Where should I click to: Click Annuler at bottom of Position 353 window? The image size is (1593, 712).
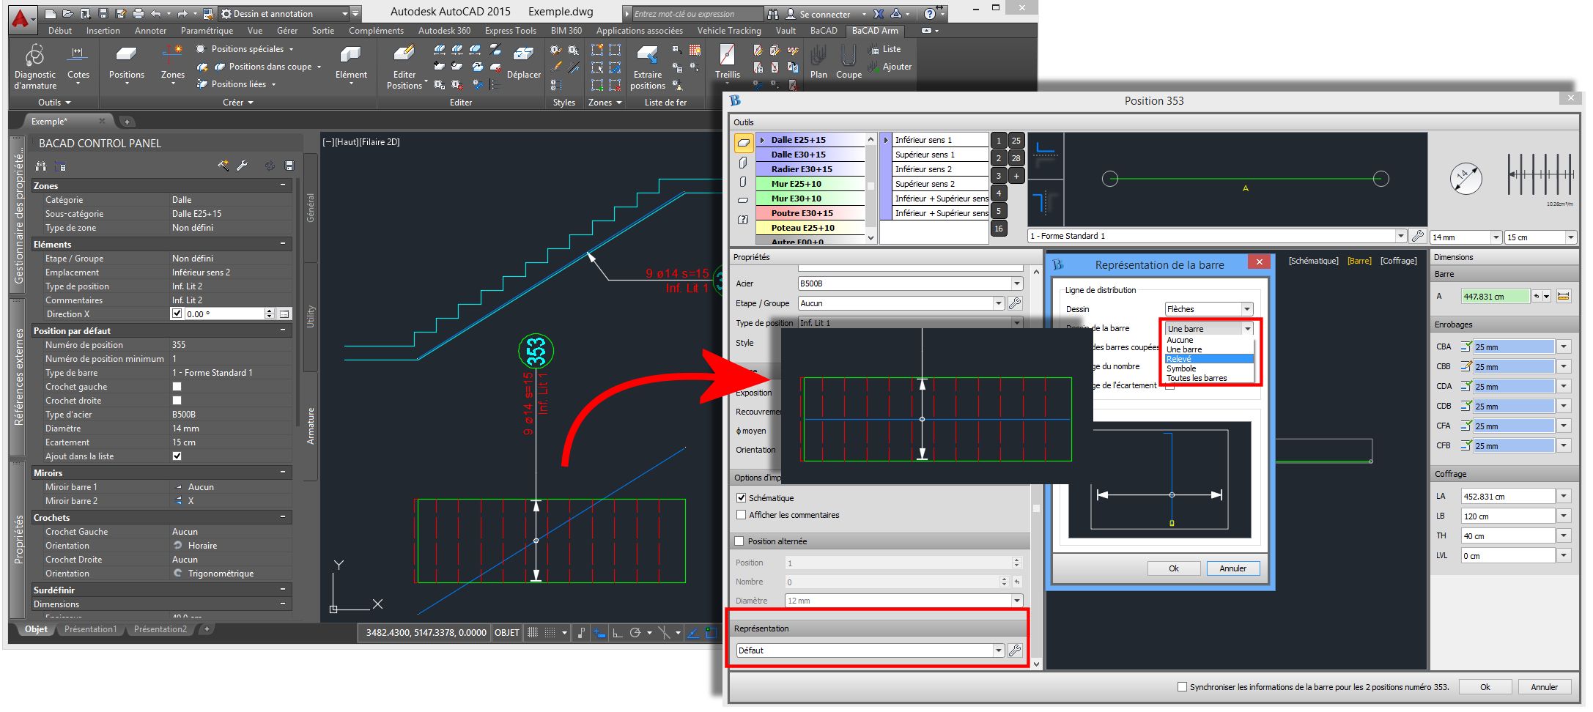click(1545, 687)
